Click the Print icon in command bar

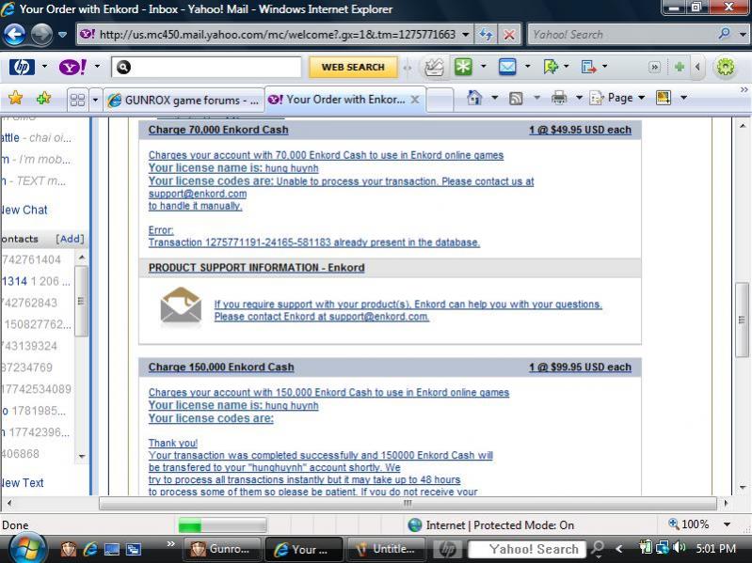click(559, 98)
